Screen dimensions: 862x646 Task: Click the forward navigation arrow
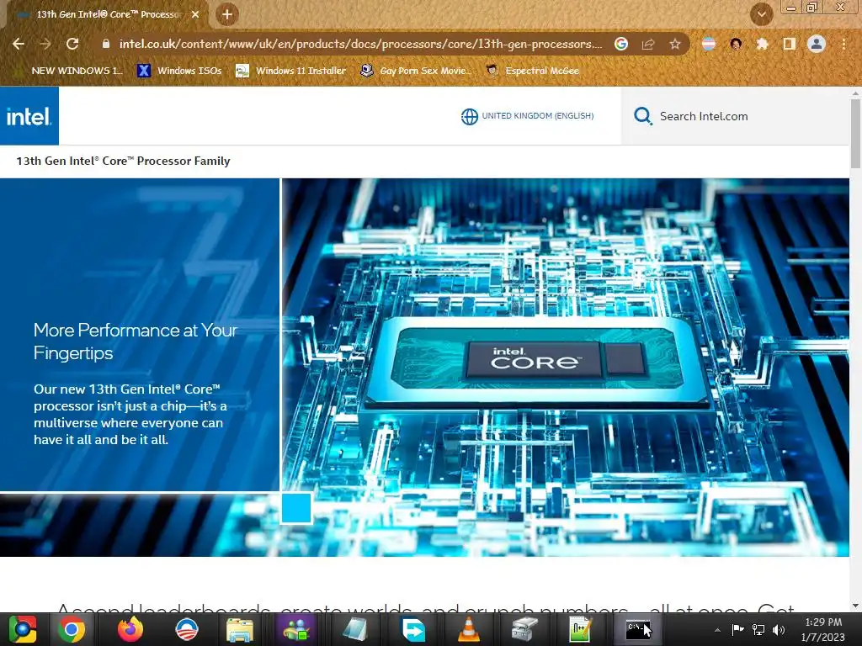point(45,44)
